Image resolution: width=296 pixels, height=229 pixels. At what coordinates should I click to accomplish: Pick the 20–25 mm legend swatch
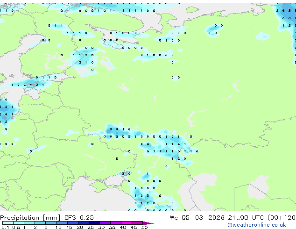click(83, 223)
